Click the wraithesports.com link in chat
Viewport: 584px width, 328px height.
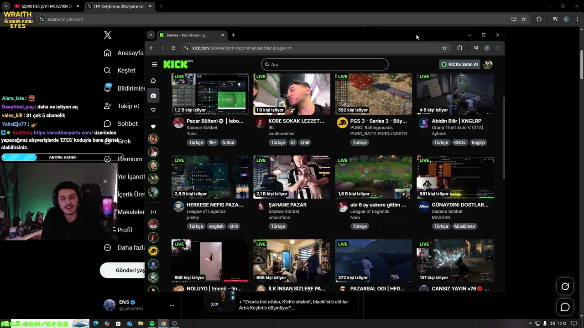click(63, 133)
